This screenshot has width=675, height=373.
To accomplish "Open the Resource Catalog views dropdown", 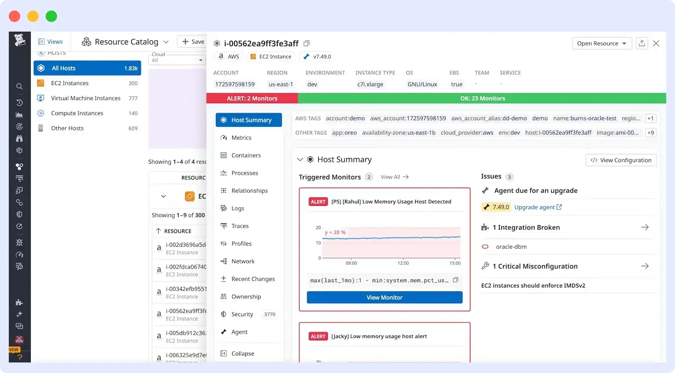I will pyautogui.click(x=165, y=41).
